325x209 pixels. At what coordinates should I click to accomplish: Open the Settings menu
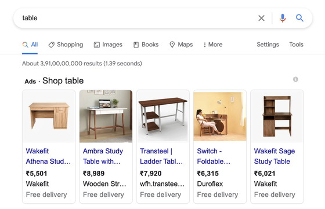pos(268,45)
